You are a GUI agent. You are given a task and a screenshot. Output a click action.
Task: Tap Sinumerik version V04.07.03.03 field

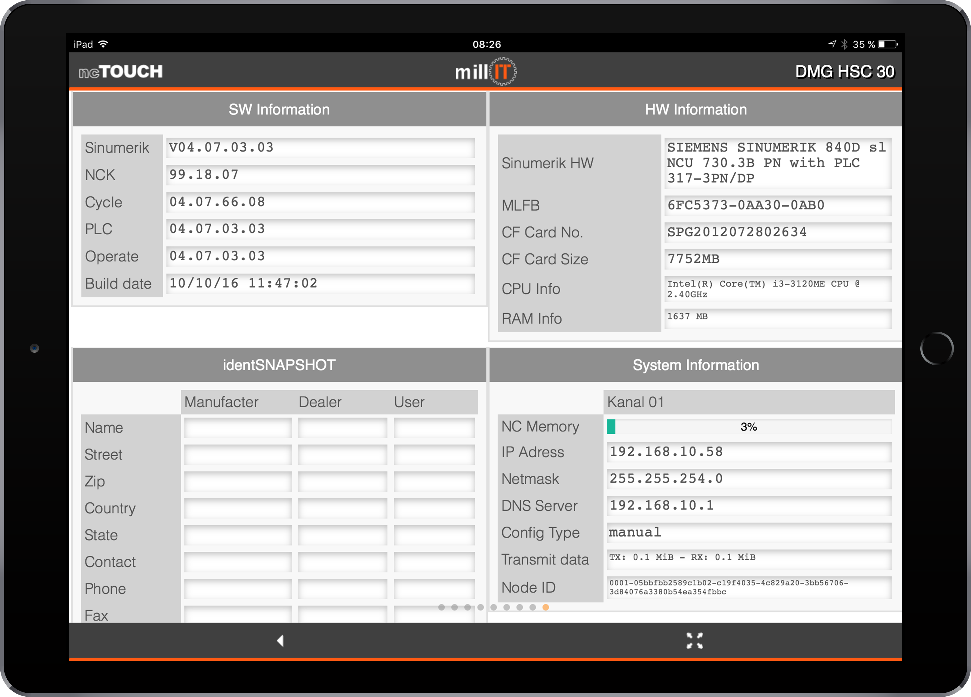[x=320, y=148]
